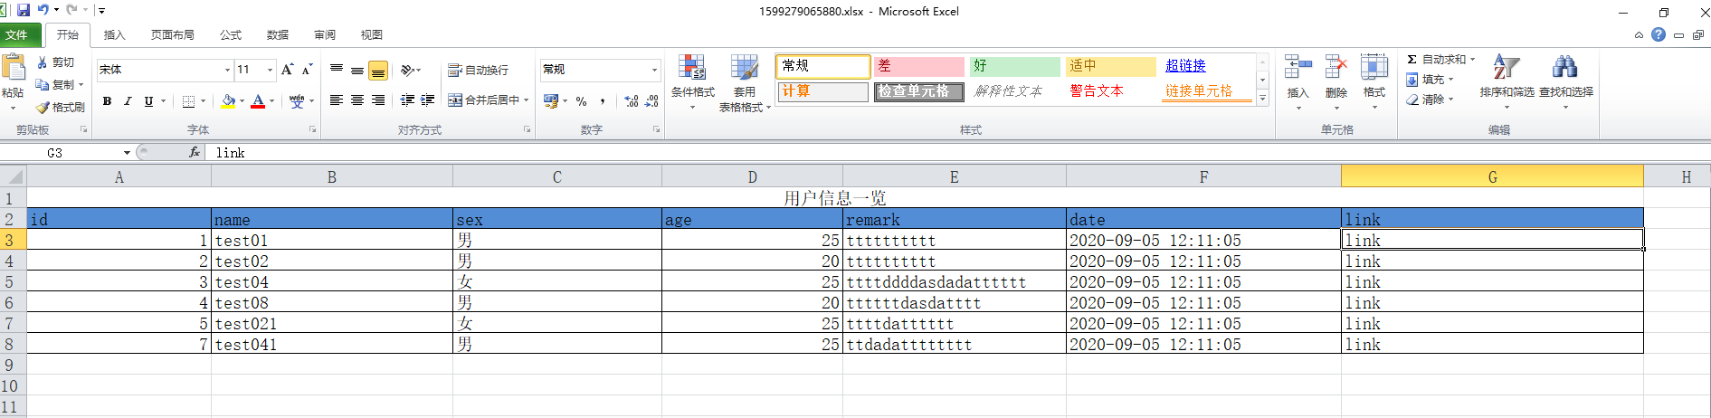Screen dimensions: 1711x418
Task: Expand the number format box showing 常规
Action: coord(654,70)
